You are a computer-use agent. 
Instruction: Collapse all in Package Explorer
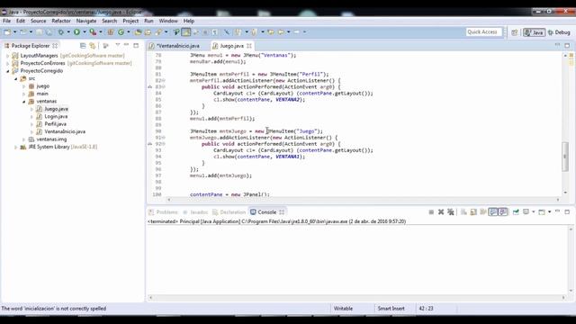(83, 46)
